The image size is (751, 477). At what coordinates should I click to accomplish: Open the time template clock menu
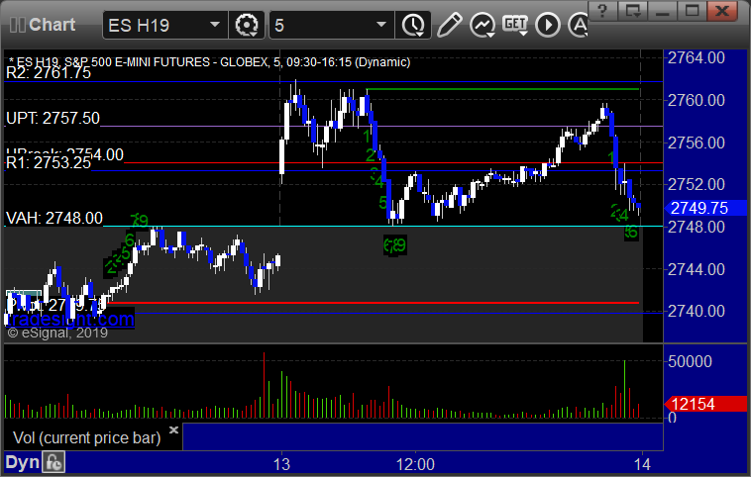(413, 25)
